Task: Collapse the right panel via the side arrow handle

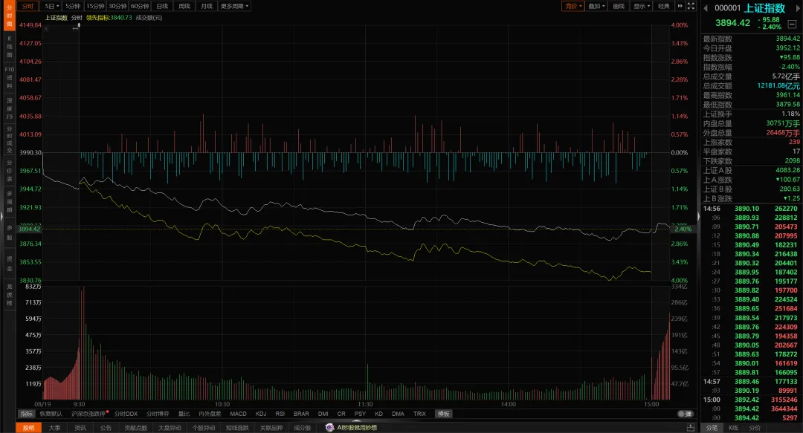Action: click(698, 217)
